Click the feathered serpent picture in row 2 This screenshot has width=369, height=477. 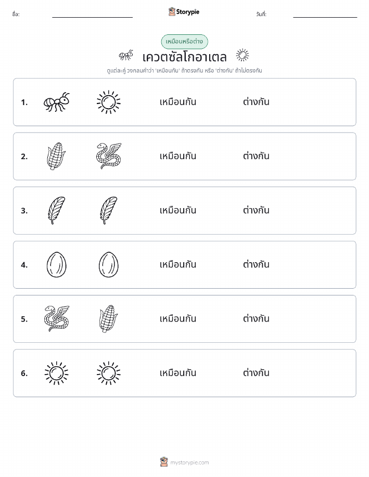point(109,156)
